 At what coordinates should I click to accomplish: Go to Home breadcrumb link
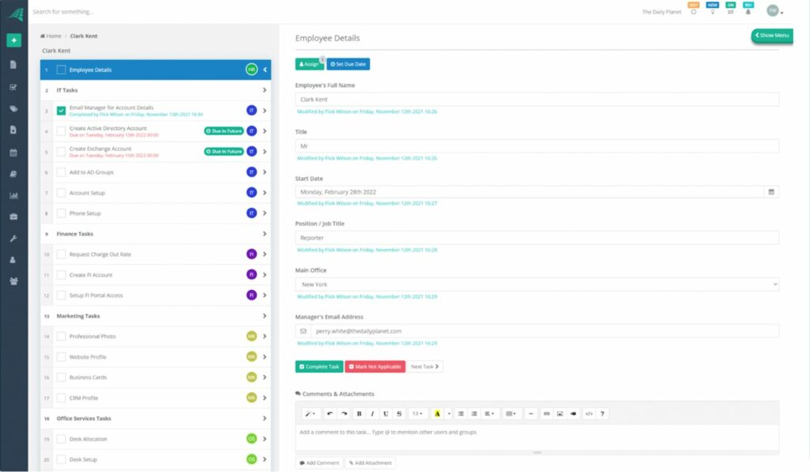coord(52,36)
